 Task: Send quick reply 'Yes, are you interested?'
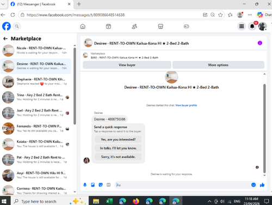coord(118,139)
